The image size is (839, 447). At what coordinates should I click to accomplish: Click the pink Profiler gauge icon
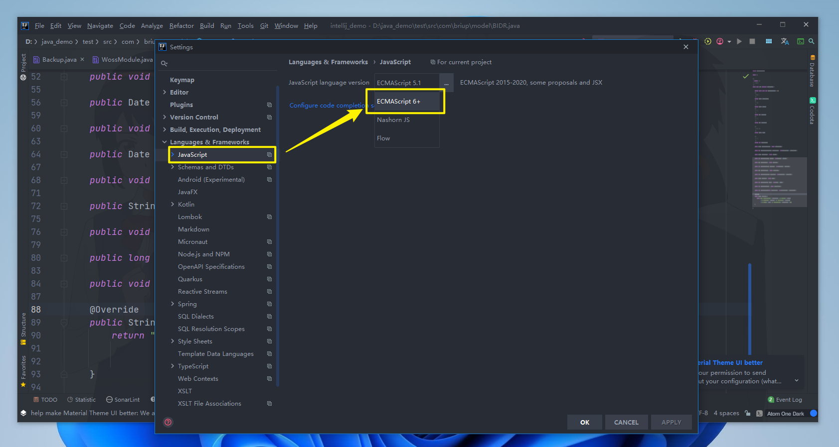tap(720, 41)
